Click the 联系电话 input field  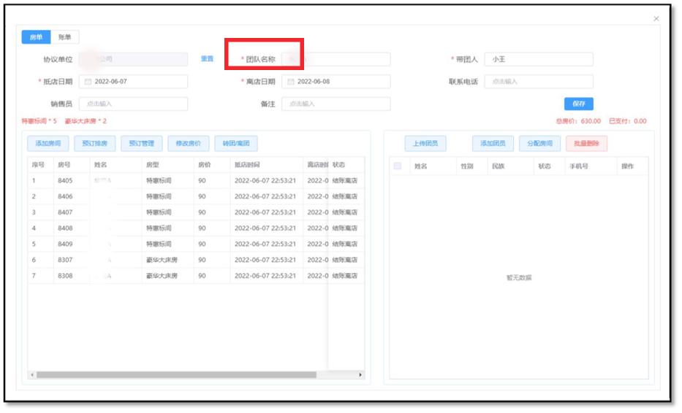pos(539,82)
